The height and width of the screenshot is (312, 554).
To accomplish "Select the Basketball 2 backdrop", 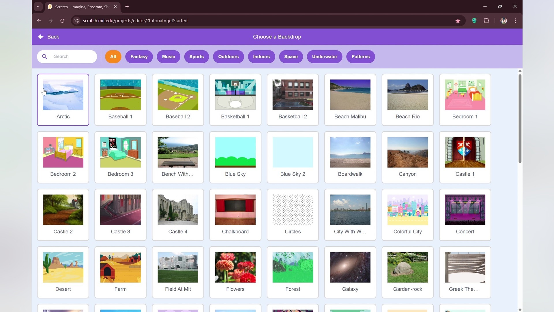I will tap(293, 100).
